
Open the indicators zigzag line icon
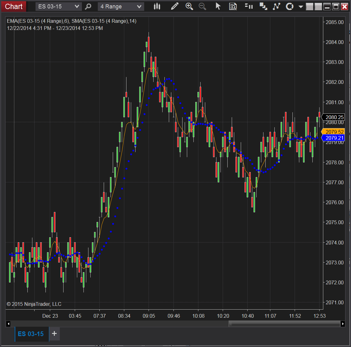(277, 6)
